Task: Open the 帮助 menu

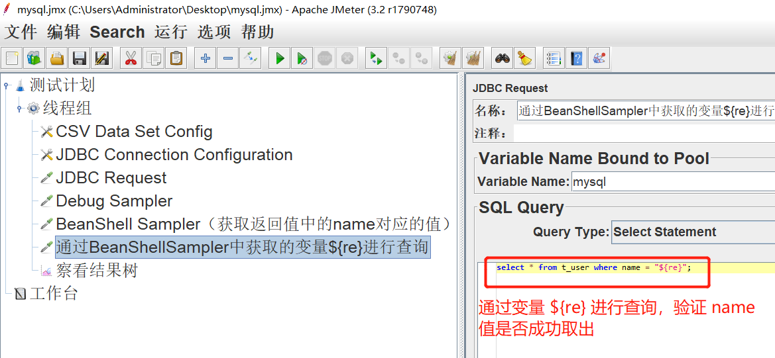Action: coord(257,32)
